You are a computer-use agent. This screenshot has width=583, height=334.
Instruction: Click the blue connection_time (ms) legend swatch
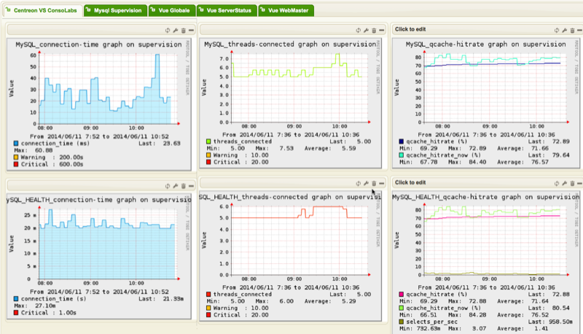coord(15,143)
